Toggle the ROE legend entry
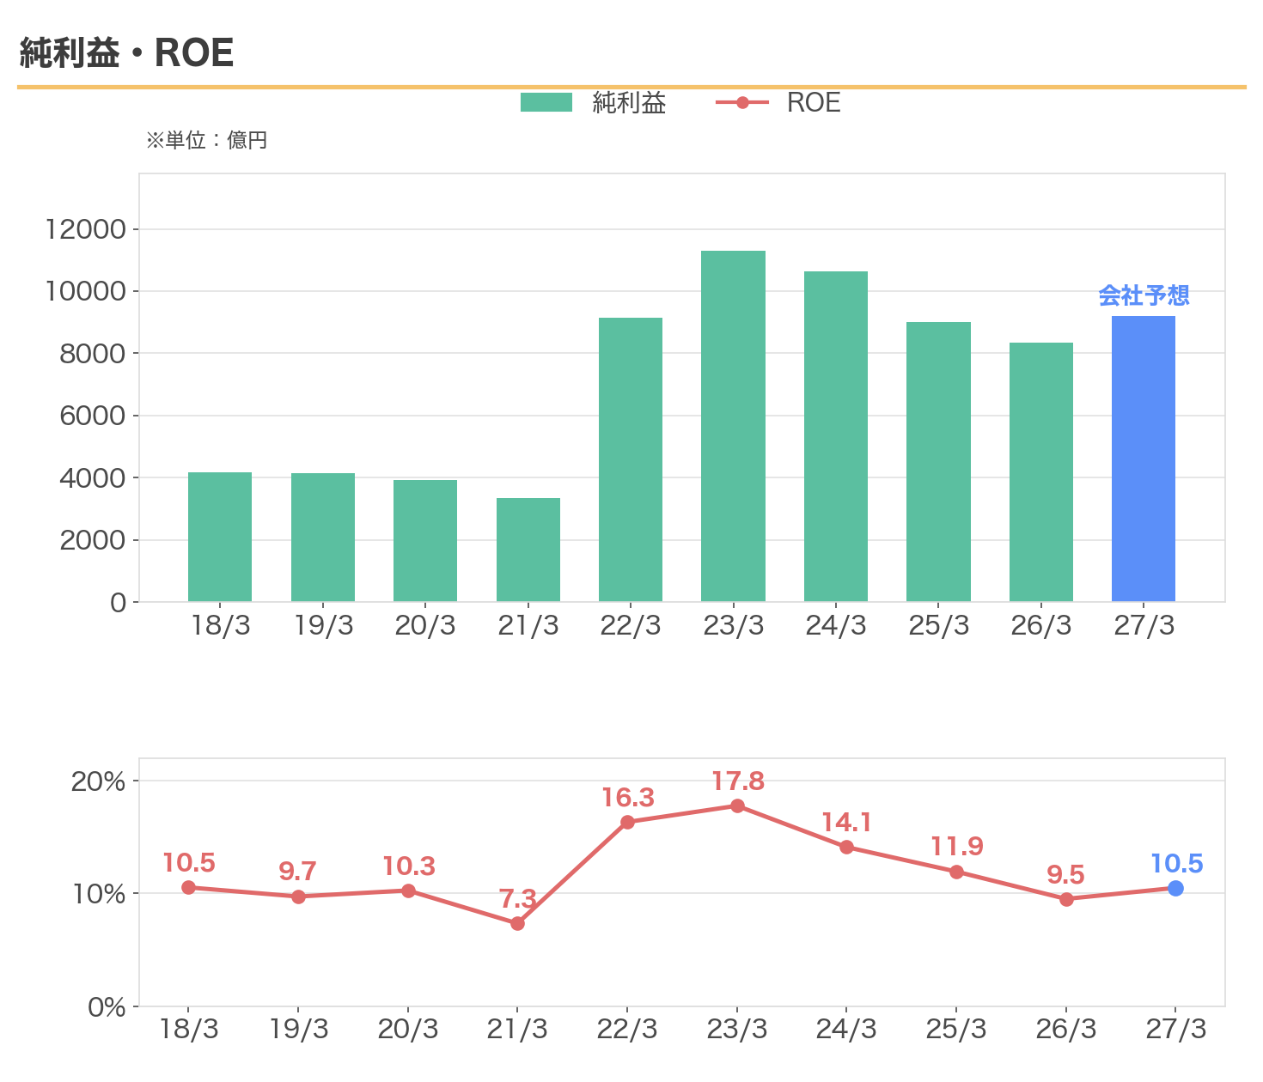Screen dimensions: 1263x1082 (x=778, y=103)
